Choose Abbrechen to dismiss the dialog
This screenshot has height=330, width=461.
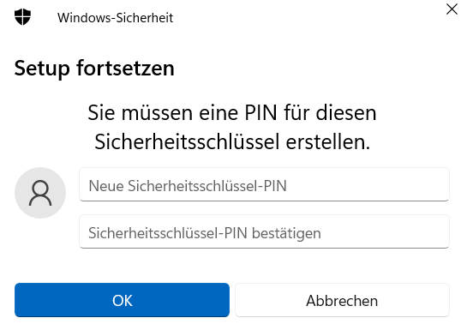coord(342,300)
